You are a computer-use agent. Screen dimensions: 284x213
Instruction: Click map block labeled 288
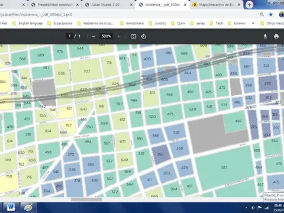tap(59, 186)
